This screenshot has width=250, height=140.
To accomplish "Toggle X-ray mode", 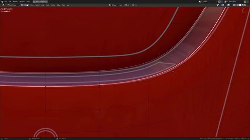I will coord(234,5).
